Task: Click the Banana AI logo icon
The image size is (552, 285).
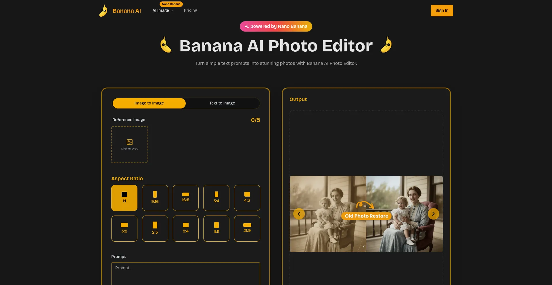Action: [x=103, y=11]
